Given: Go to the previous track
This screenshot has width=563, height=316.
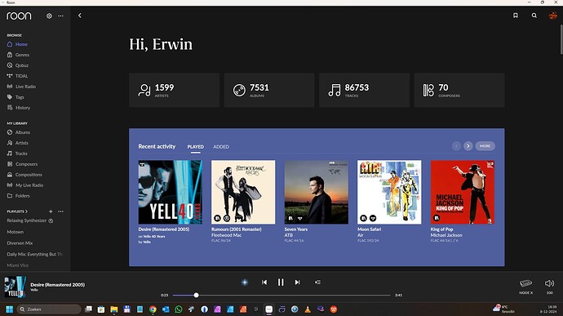Looking at the screenshot, I should click(264, 283).
